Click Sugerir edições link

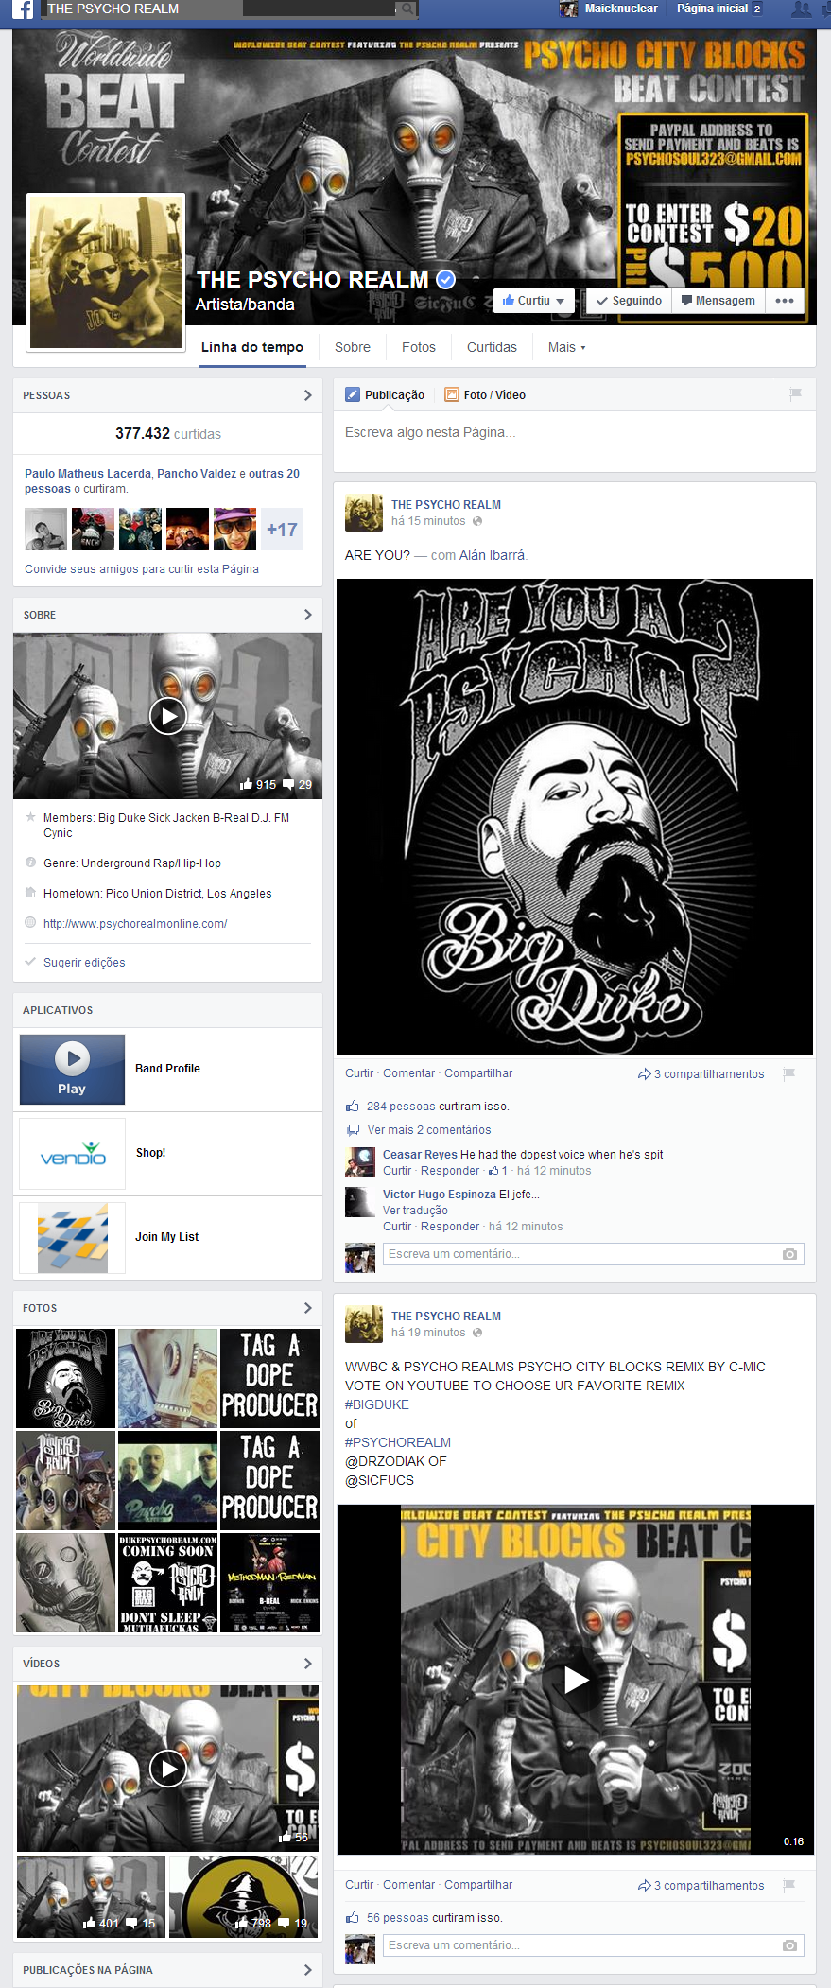click(84, 963)
